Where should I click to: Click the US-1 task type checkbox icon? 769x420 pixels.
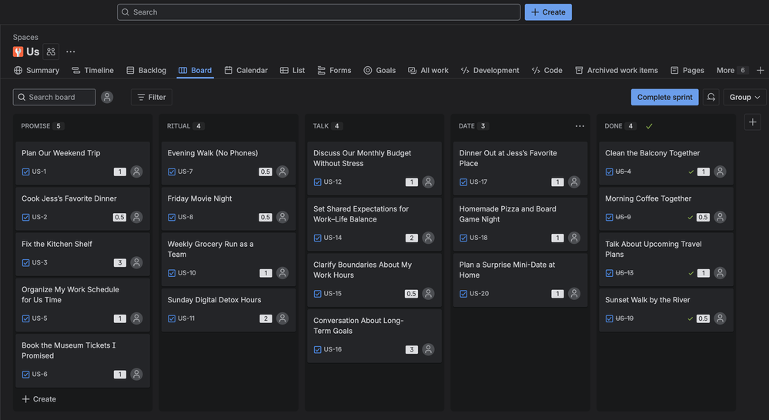click(x=26, y=172)
